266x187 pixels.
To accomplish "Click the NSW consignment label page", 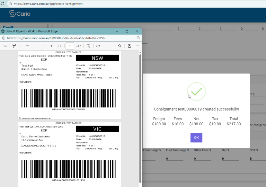I will (x=69, y=85).
